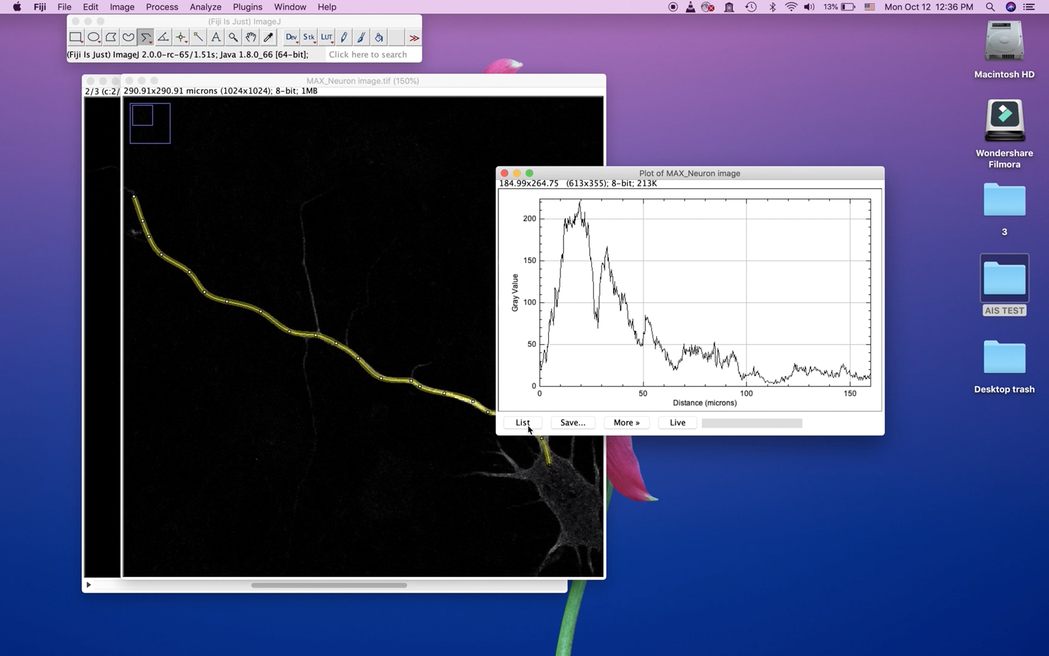Open the Stk stack tools dropdown
The height and width of the screenshot is (656, 1049).
click(x=309, y=37)
